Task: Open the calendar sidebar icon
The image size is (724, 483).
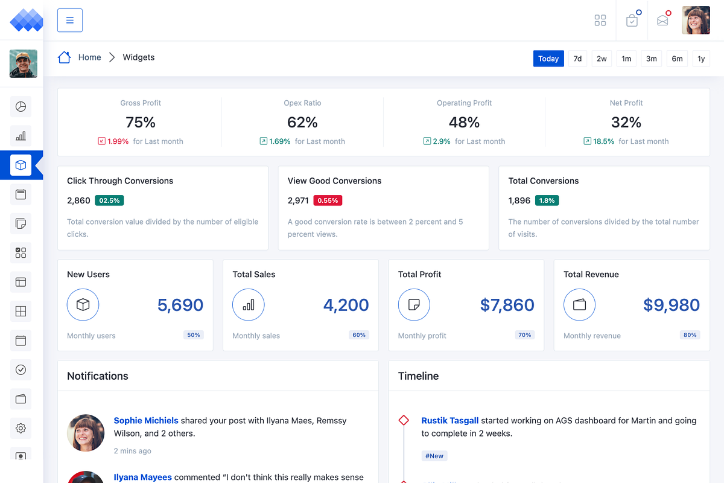Action: [21, 341]
